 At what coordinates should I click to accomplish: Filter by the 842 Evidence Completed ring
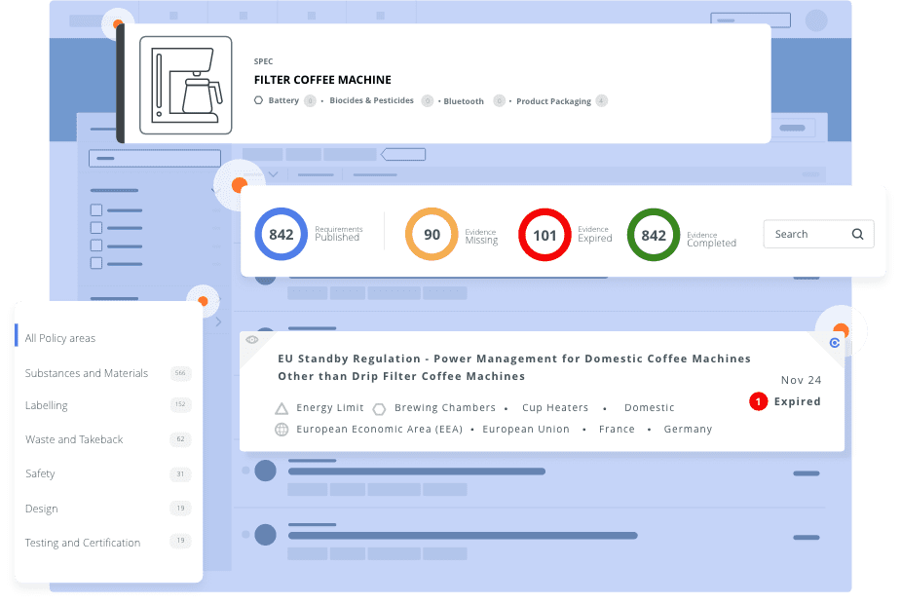pos(654,235)
